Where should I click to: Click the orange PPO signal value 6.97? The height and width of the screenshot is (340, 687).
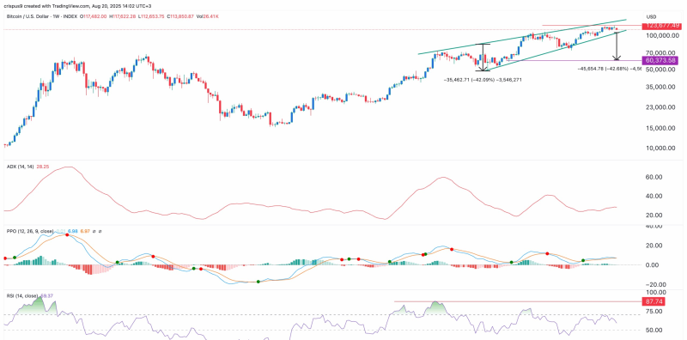pyautogui.click(x=84, y=231)
